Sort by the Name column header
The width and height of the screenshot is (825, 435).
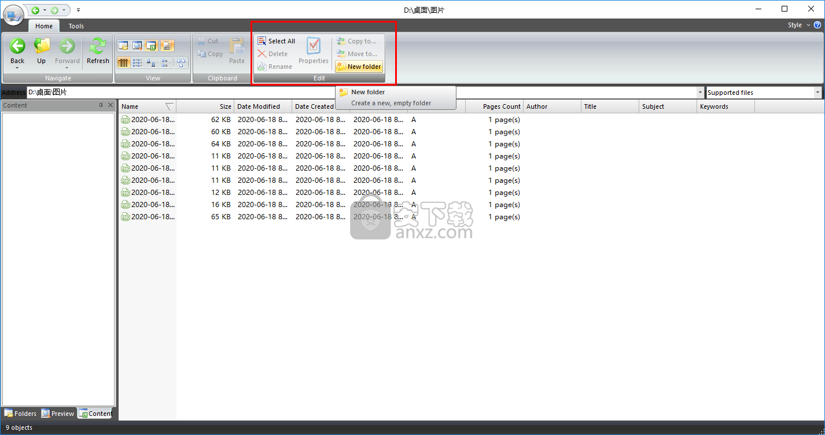(148, 106)
